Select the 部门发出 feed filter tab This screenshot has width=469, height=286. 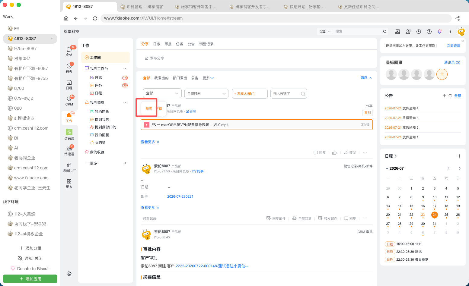(x=180, y=78)
